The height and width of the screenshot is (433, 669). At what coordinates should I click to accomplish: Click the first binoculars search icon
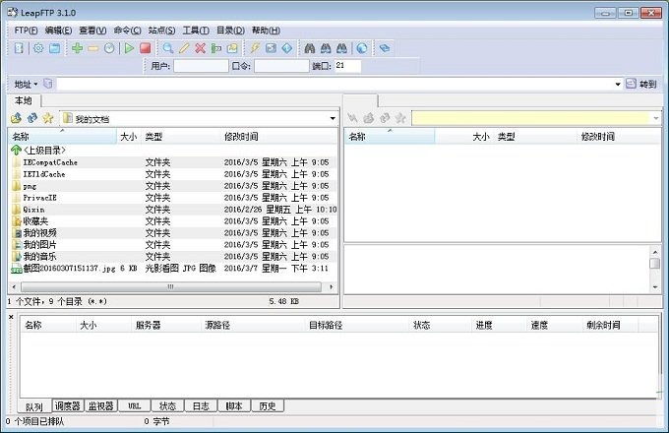coord(310,48)
